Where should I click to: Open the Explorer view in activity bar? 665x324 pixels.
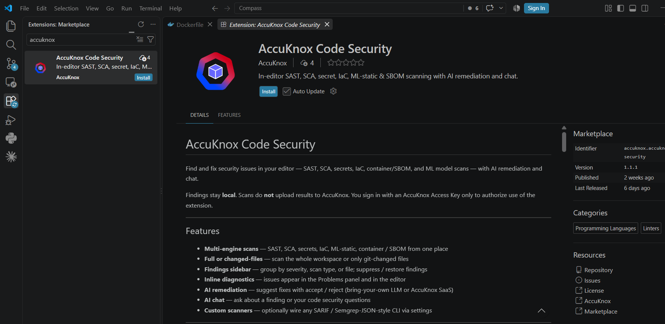point(11,26)
